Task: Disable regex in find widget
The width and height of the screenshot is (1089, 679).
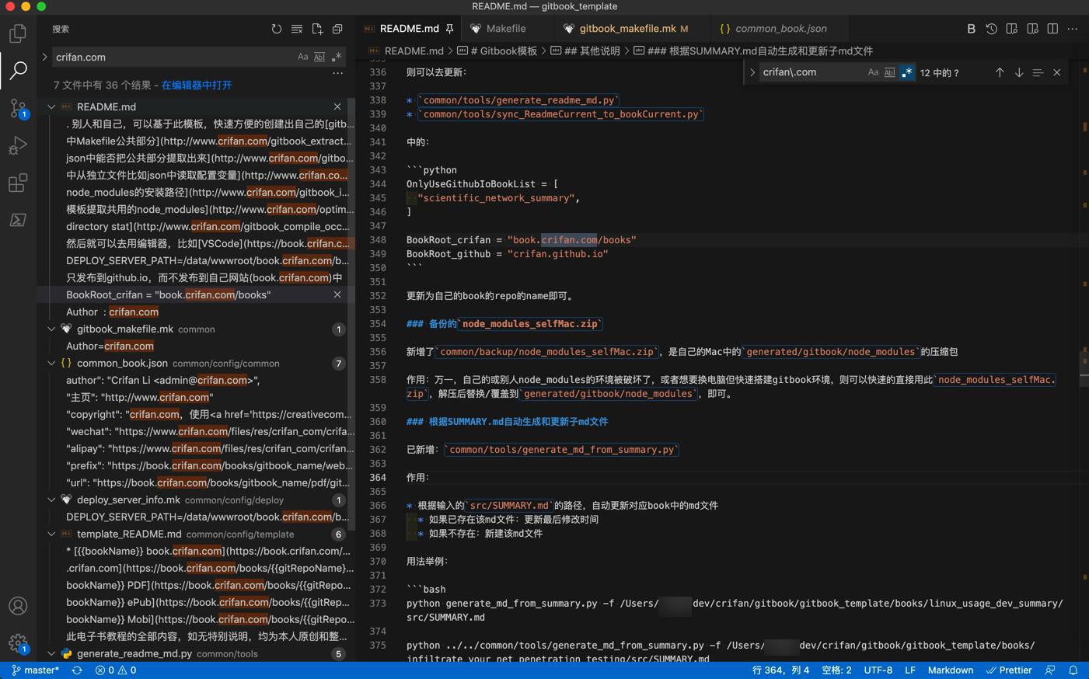Action: (907, 72)
